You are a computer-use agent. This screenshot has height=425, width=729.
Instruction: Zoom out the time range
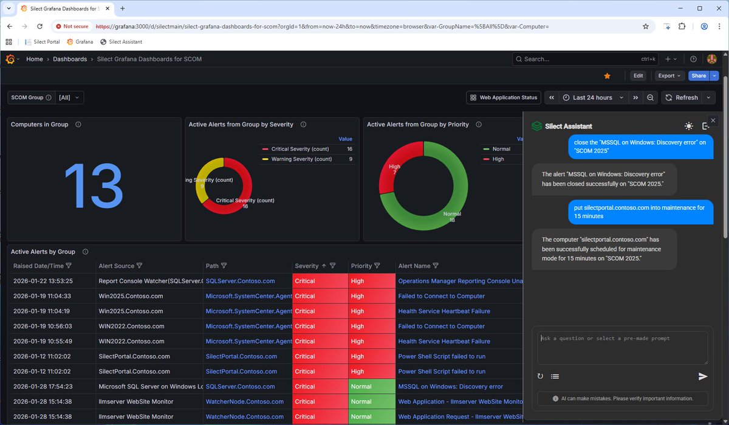(650, 97)
